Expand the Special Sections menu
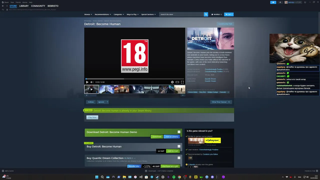The height and width of the screenshot is (180, 320). [148, 14]
